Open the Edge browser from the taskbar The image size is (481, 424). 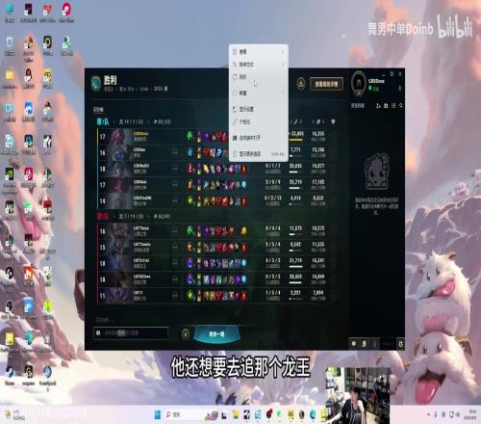(x=313, y=414)
